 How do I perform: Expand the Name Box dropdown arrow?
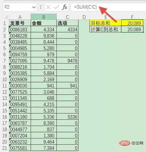(x=34, y=7)
